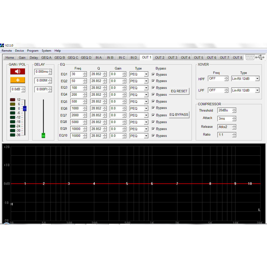This screenshot has width=267, height=267.
Task: Open the EQ1 Type dropdown
Action: pos(146,74)
